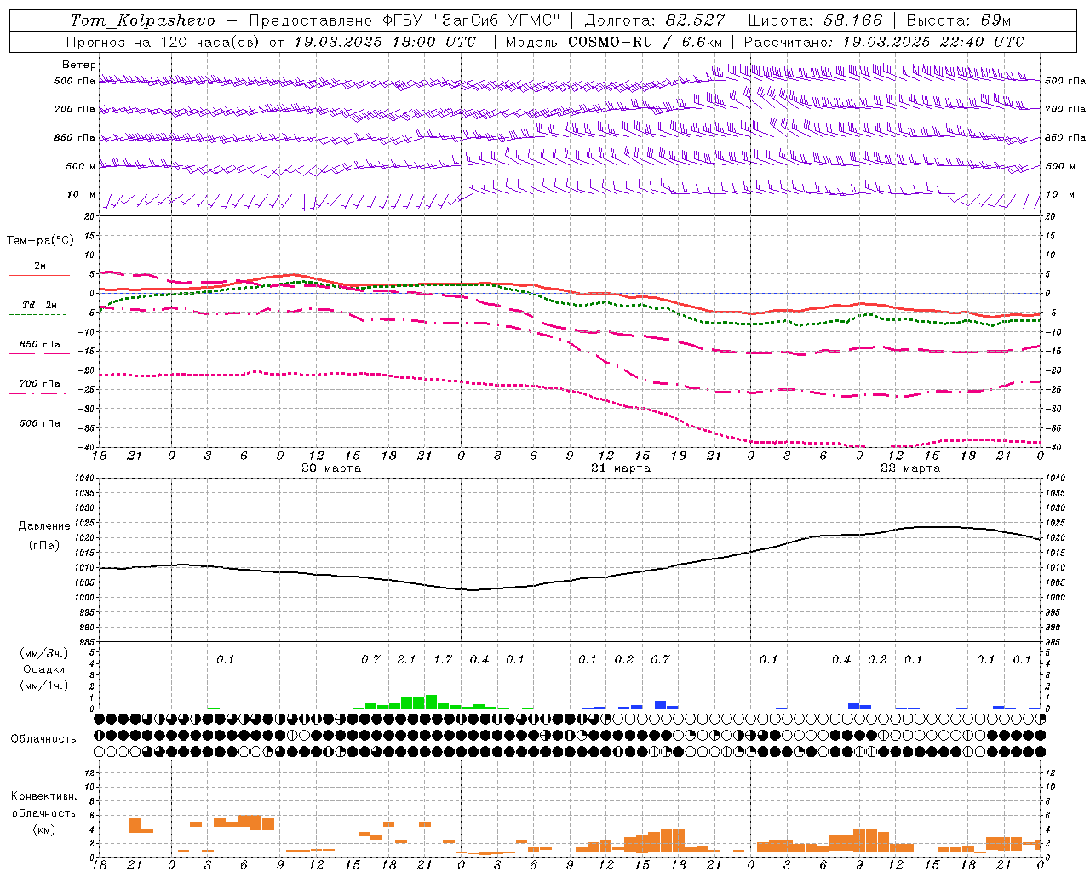
Task: Click the 2.1 precipitation amount value
Action: (x=406, y=660)
